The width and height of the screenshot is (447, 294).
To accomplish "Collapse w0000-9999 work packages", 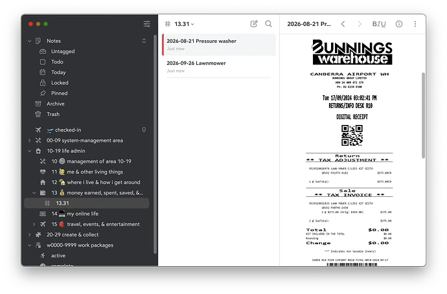I will click(x=29, y=245).
